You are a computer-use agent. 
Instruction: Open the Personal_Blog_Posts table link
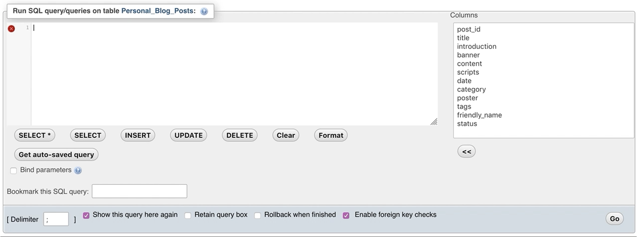(157, 11)
